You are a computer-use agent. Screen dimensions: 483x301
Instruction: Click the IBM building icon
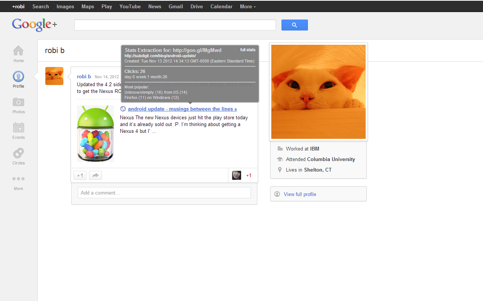click(x=280, y=149)
